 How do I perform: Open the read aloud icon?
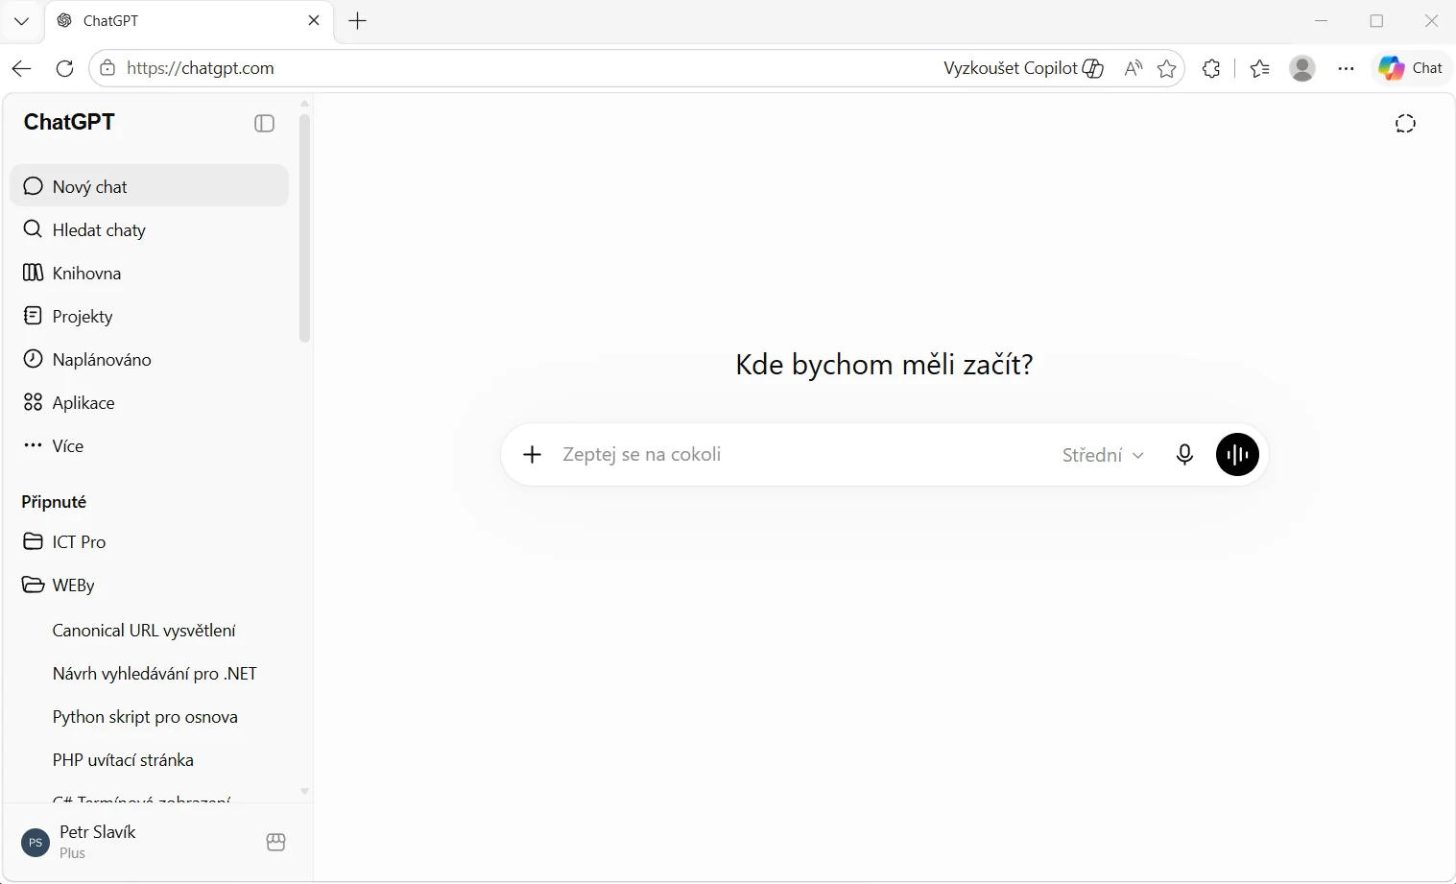(1134, 68)
